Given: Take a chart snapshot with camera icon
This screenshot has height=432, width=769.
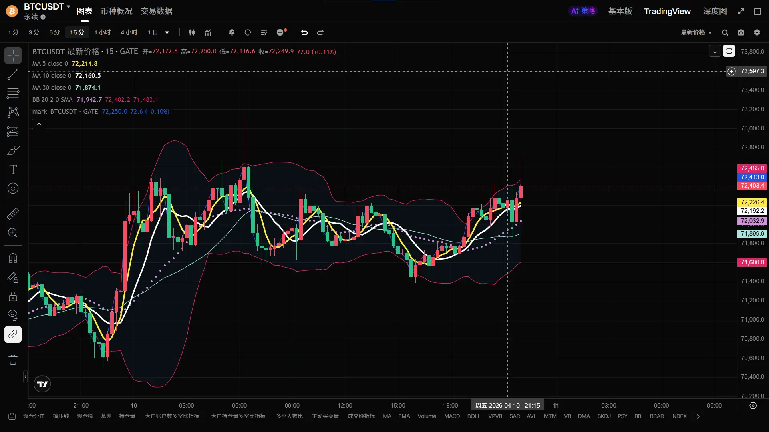Looking at the screenshot, I should click(741, 32).
